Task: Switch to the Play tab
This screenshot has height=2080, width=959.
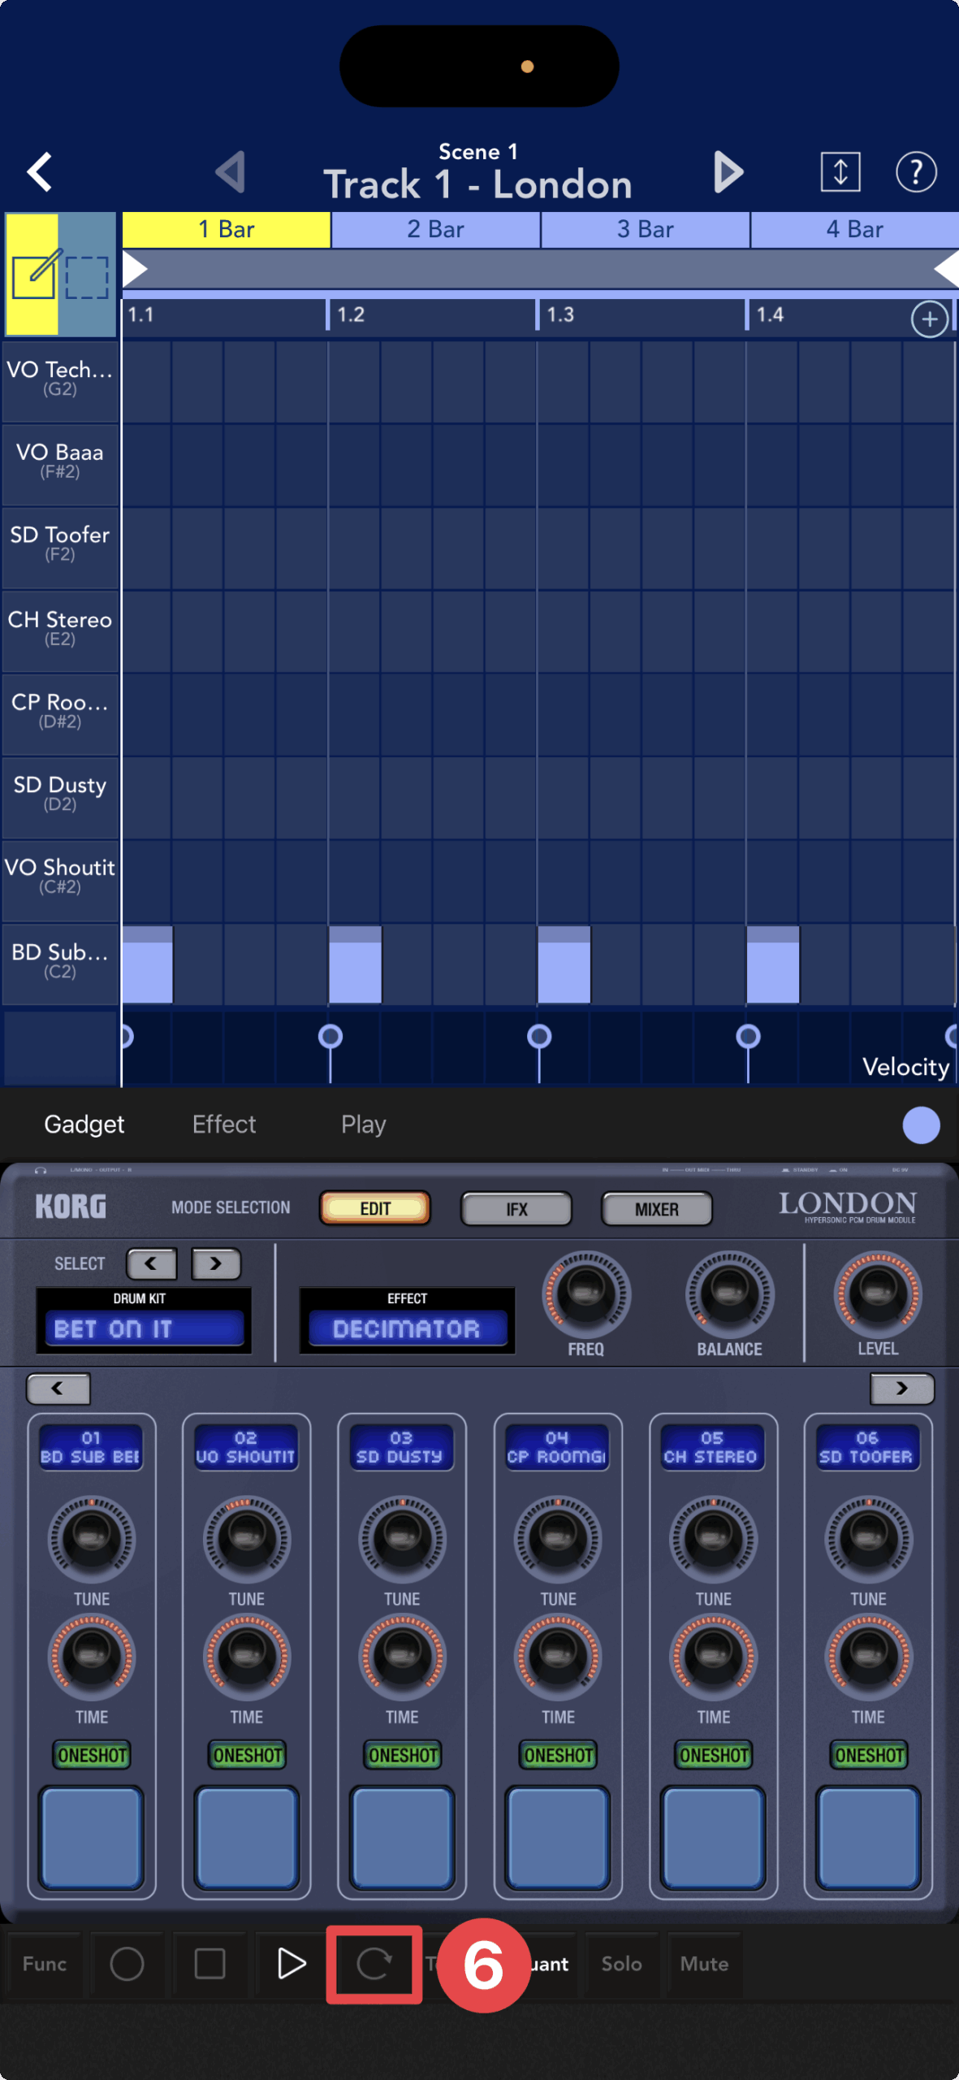Action: tap(363, 1124)
